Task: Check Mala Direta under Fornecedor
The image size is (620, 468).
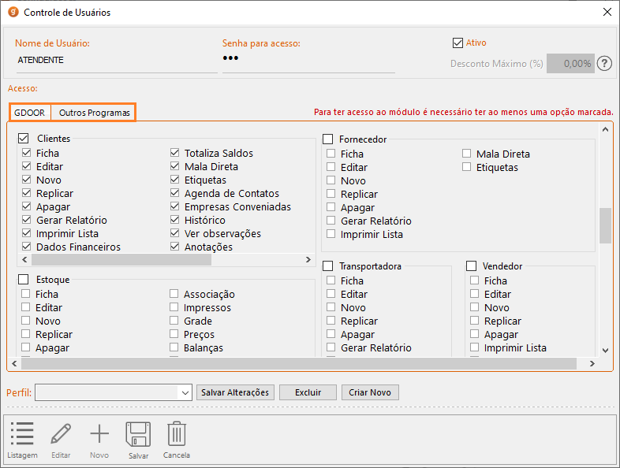Action: click(467, 153)
